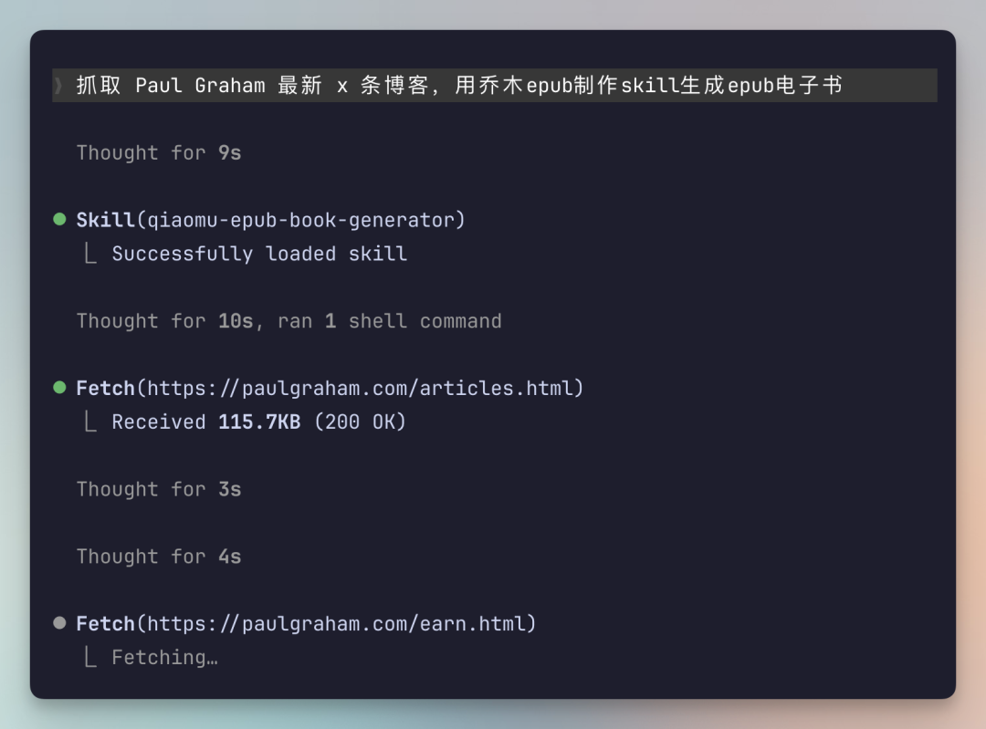Screen dimensions: 986x729
Task: Open the paulgraham.com/earn.html URL
Action: (337, 623)
